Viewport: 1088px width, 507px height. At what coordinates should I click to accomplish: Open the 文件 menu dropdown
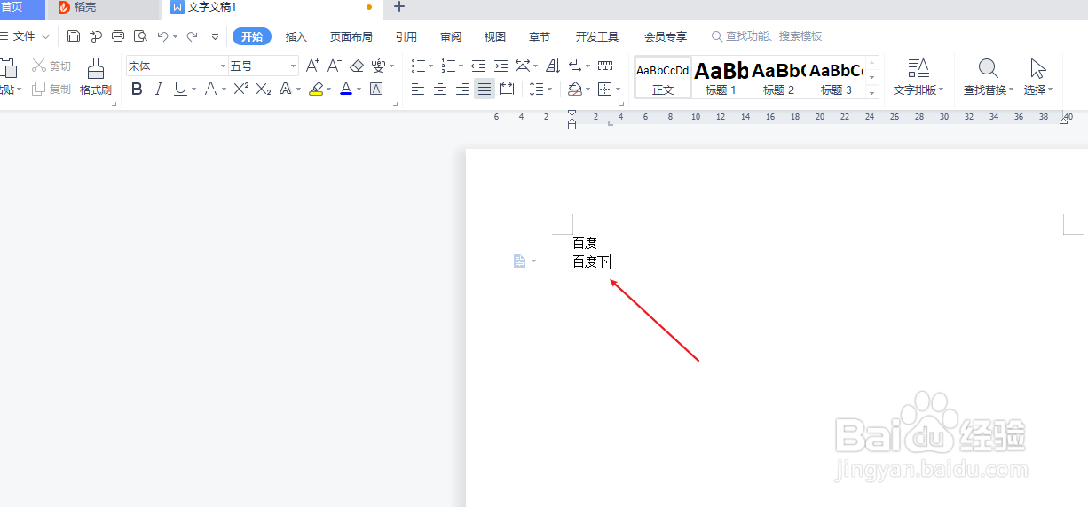coord(26,36)
